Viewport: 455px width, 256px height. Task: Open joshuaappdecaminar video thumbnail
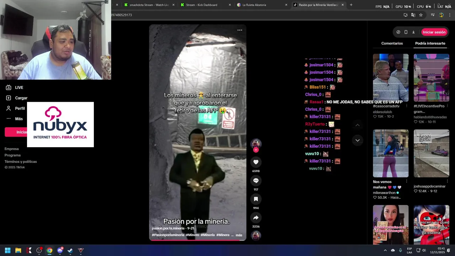(431, 153)
